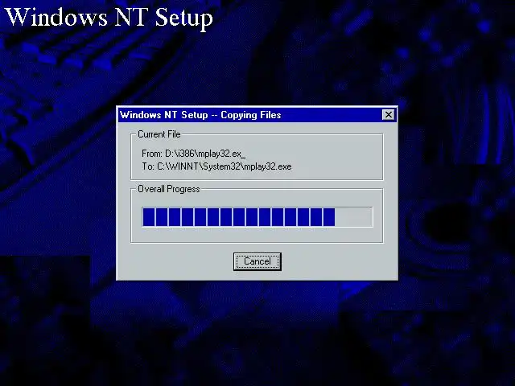The height and width of the screenshot is (386, 515).
Task: Click the Current File group label
Action: pyautogui.click(x=159, y=134)
